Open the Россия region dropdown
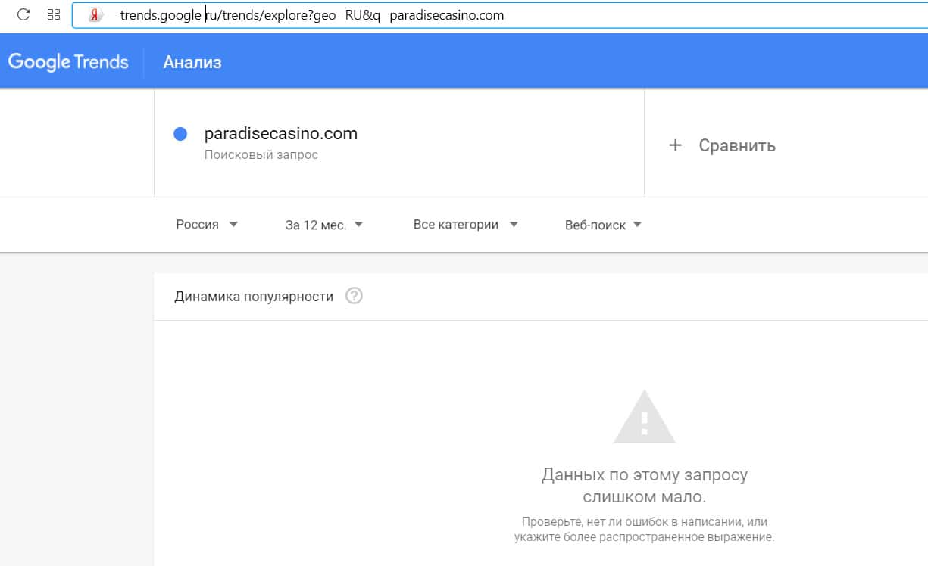Image resolution: width=928 pixels, height=566 pixels. pyautogui.click(x=207, y=225)
